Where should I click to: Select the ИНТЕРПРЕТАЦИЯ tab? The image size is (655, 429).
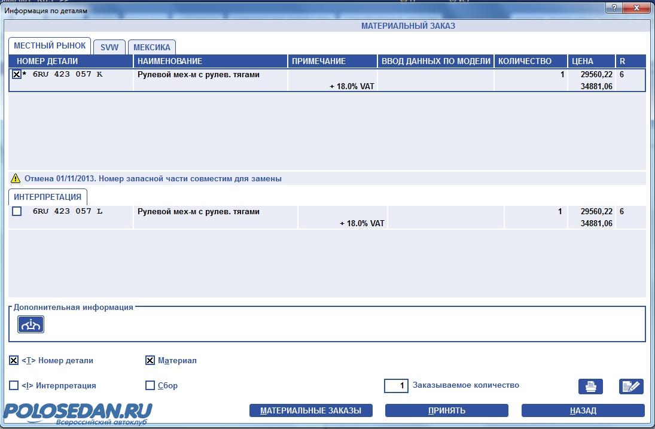click(x=48, y=197)
